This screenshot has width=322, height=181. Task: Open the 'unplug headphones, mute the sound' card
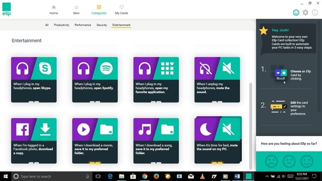[x=217, y=80]
